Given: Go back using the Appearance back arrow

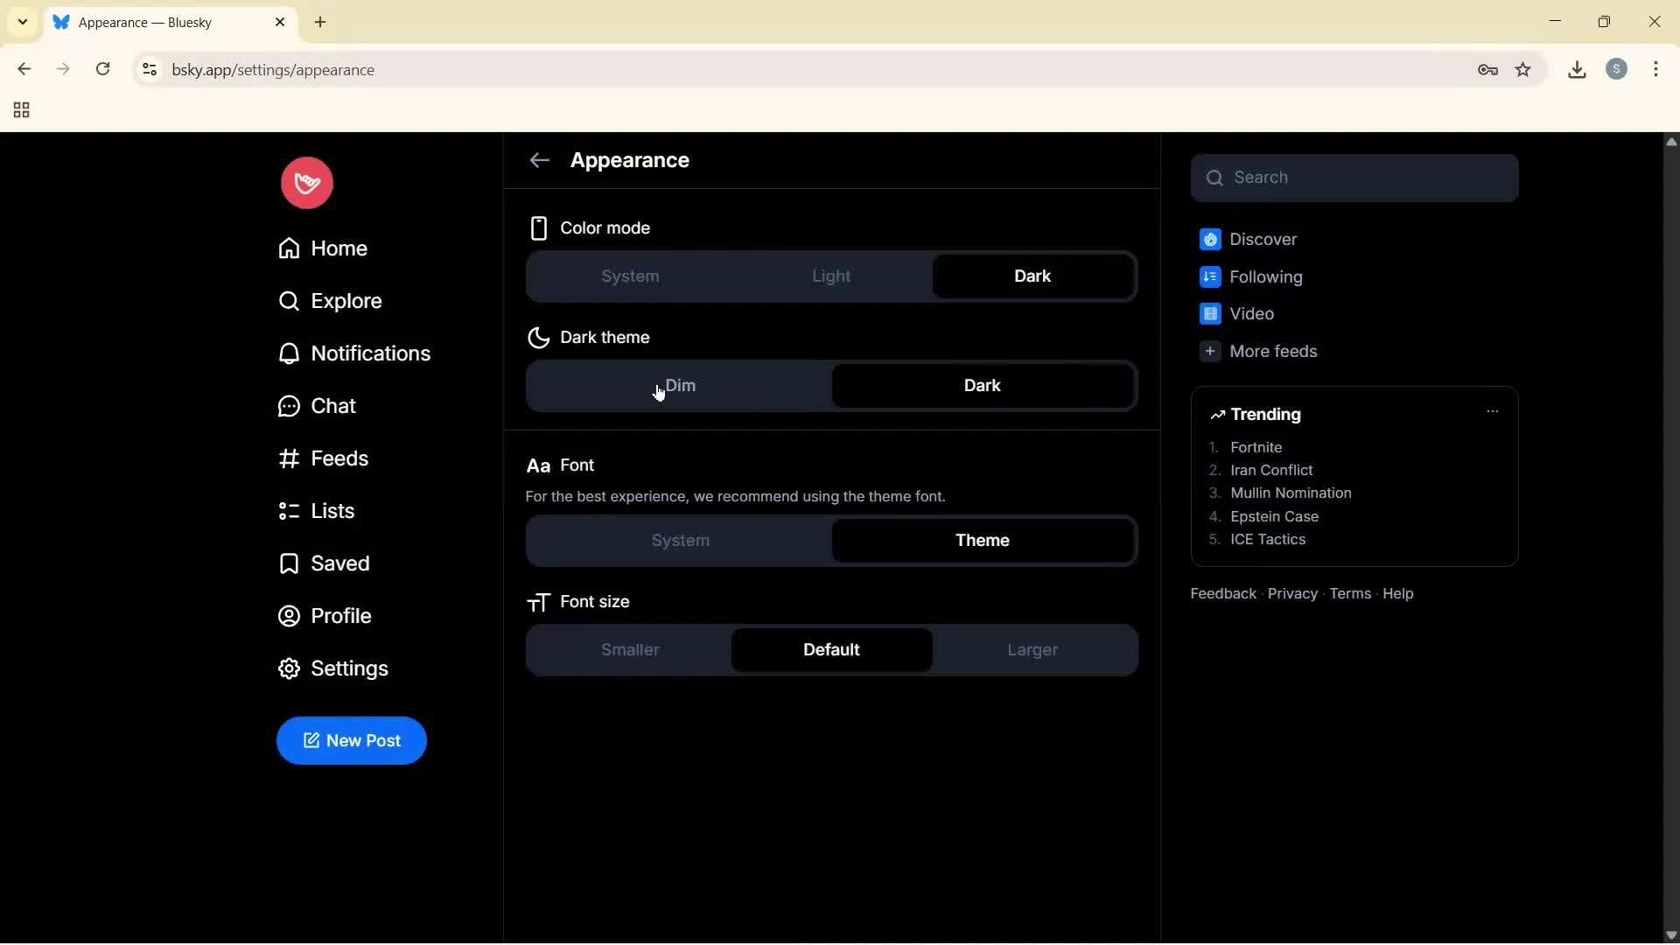Looking at the screenshot, I should [x=540, y=160].
